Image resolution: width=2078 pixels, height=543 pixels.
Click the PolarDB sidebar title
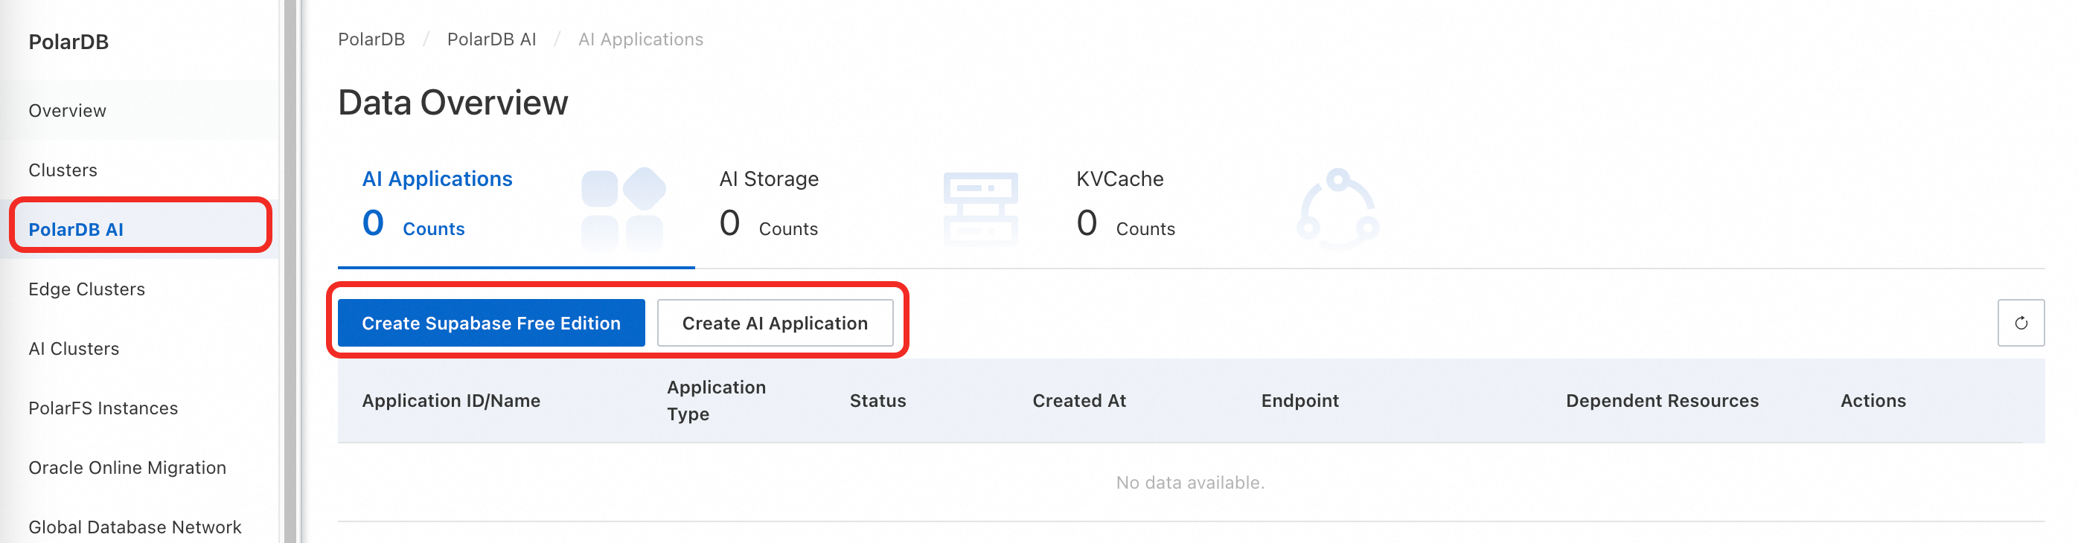point(68,42)
